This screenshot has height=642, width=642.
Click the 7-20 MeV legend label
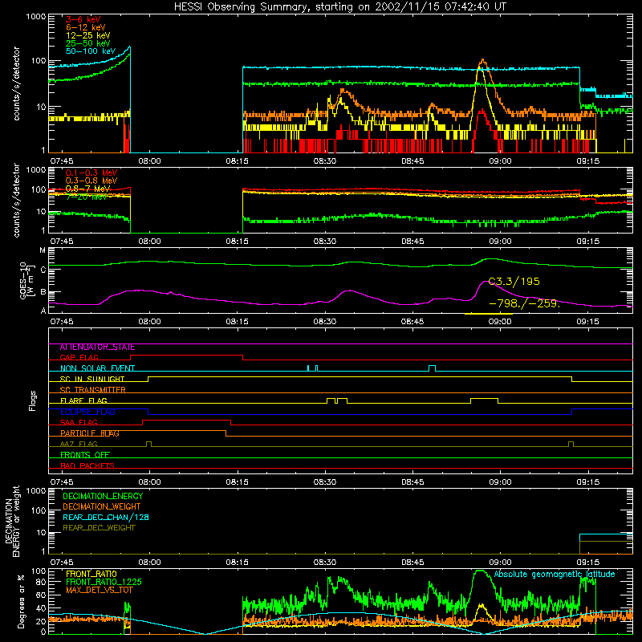(87, 197)
